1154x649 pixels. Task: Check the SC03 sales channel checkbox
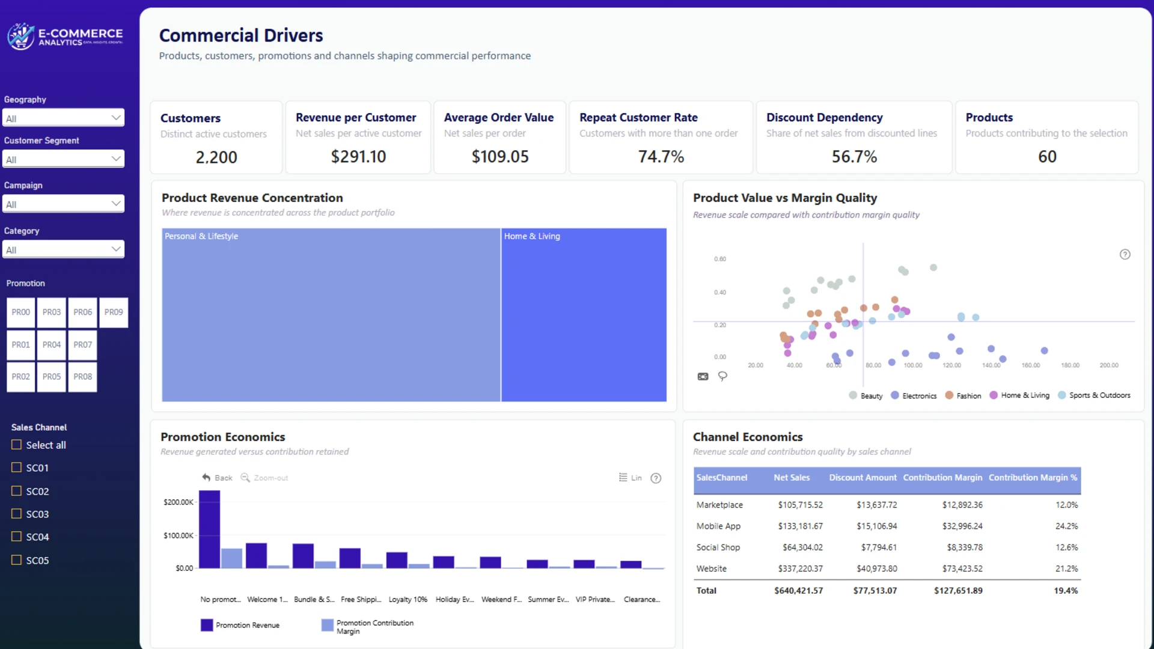point(17,514)
